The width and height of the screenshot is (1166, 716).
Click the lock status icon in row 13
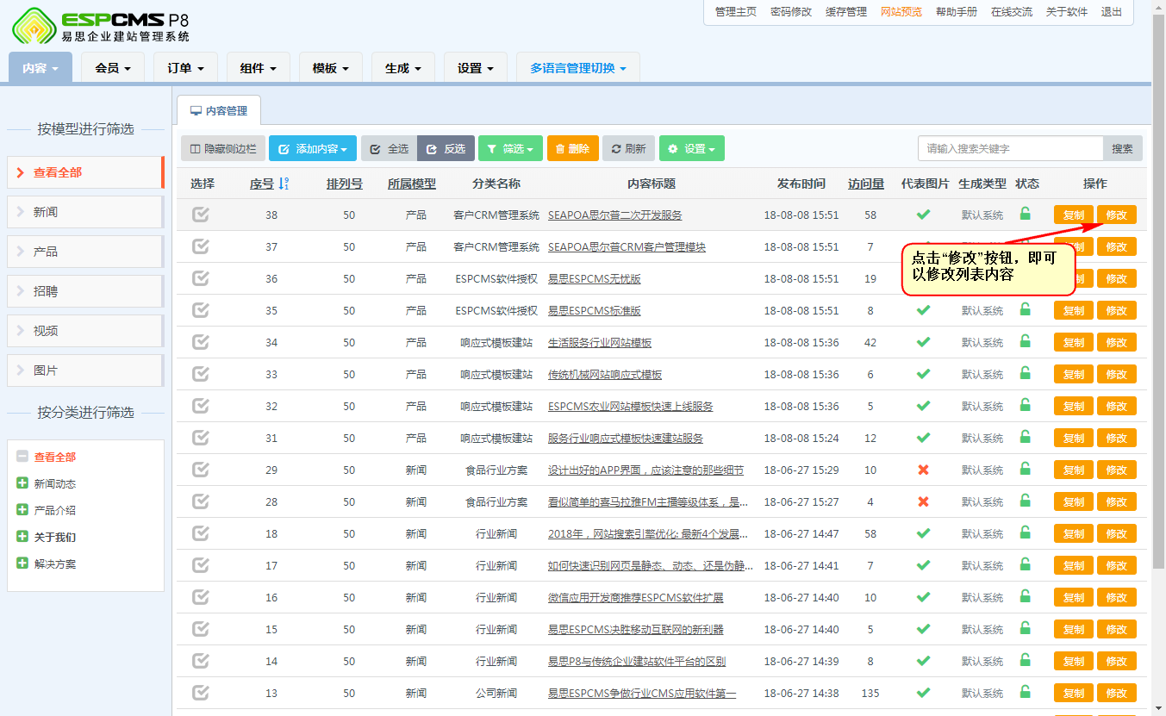pos(1025,692)
